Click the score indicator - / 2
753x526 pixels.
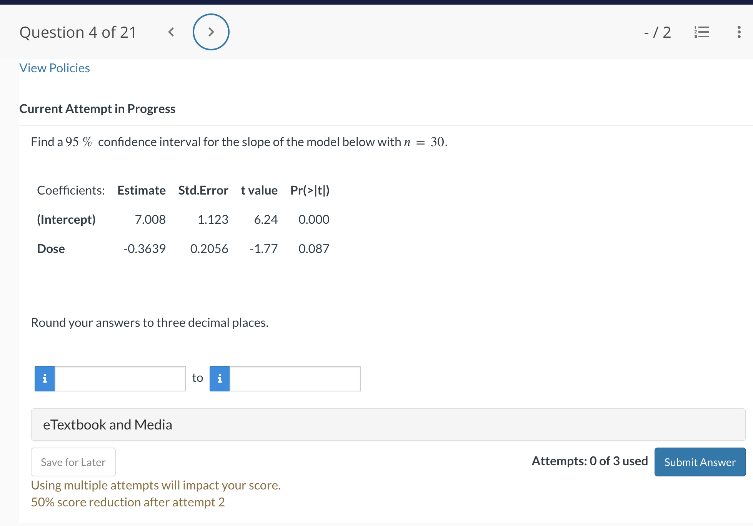click(x=657, y=32)
